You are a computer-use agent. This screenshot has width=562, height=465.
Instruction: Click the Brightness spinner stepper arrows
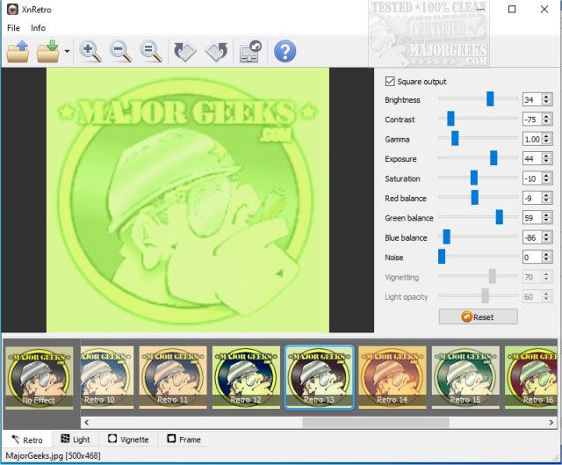pos(546,99)
